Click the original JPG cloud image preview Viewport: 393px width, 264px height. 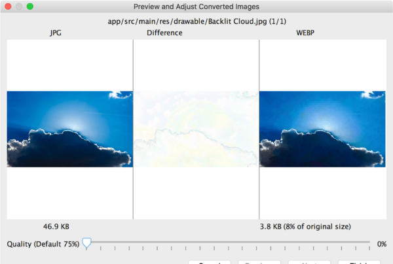tap(69, 129)
